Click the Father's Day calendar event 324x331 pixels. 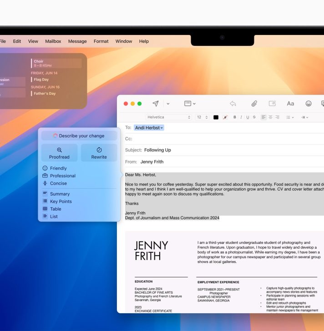tap(45, 94)
